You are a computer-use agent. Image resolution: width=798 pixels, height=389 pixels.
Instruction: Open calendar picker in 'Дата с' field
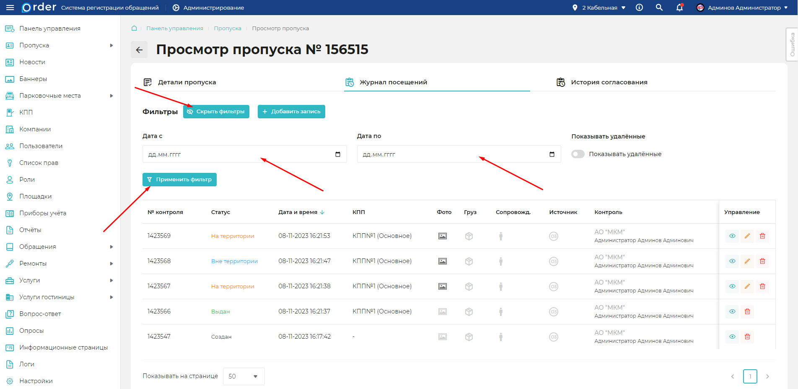338,154
